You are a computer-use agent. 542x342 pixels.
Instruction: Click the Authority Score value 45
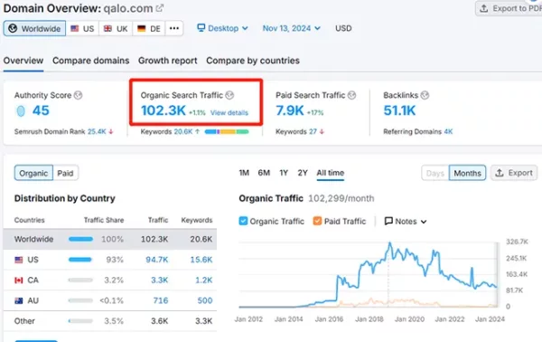(41, 110)
